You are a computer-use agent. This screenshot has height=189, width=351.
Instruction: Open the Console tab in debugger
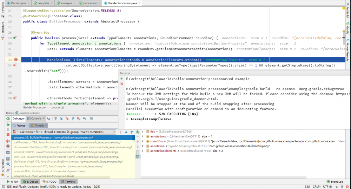36,119
